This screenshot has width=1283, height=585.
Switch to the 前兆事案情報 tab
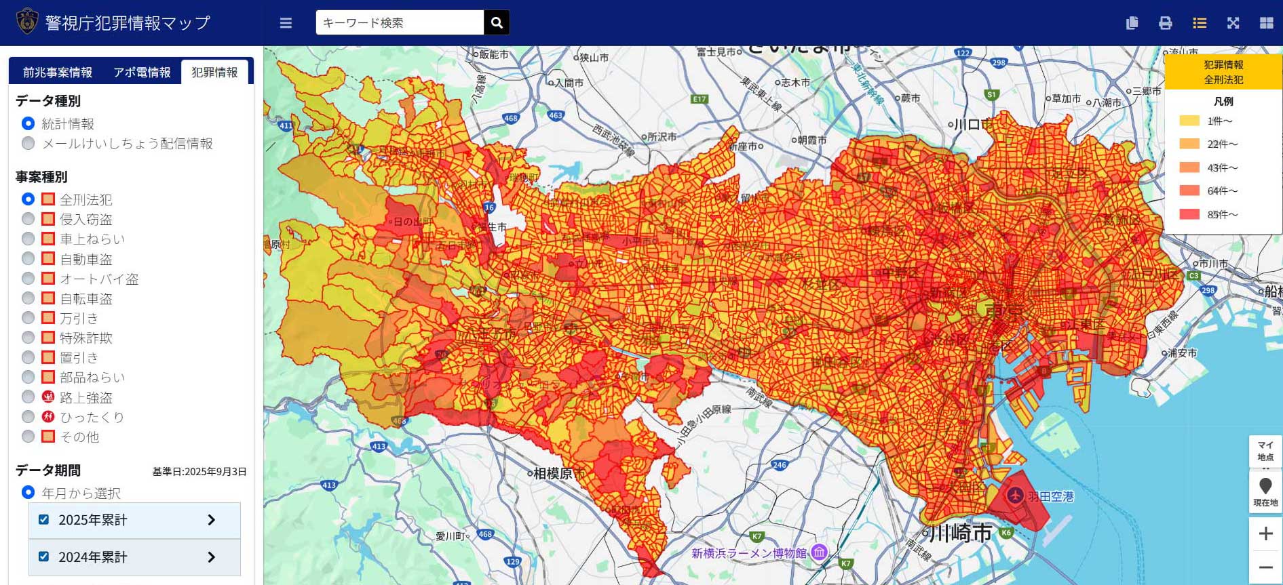pos(58,73)
